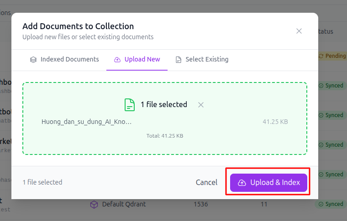347x221 pixels.
Task: Click the Pending status badge
Action: pyautogui.click(x=332, y=56)
